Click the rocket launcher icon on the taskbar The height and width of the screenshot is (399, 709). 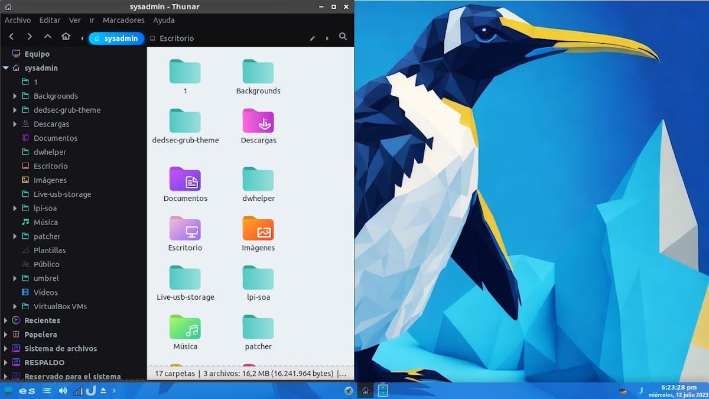tap(349, 391)
